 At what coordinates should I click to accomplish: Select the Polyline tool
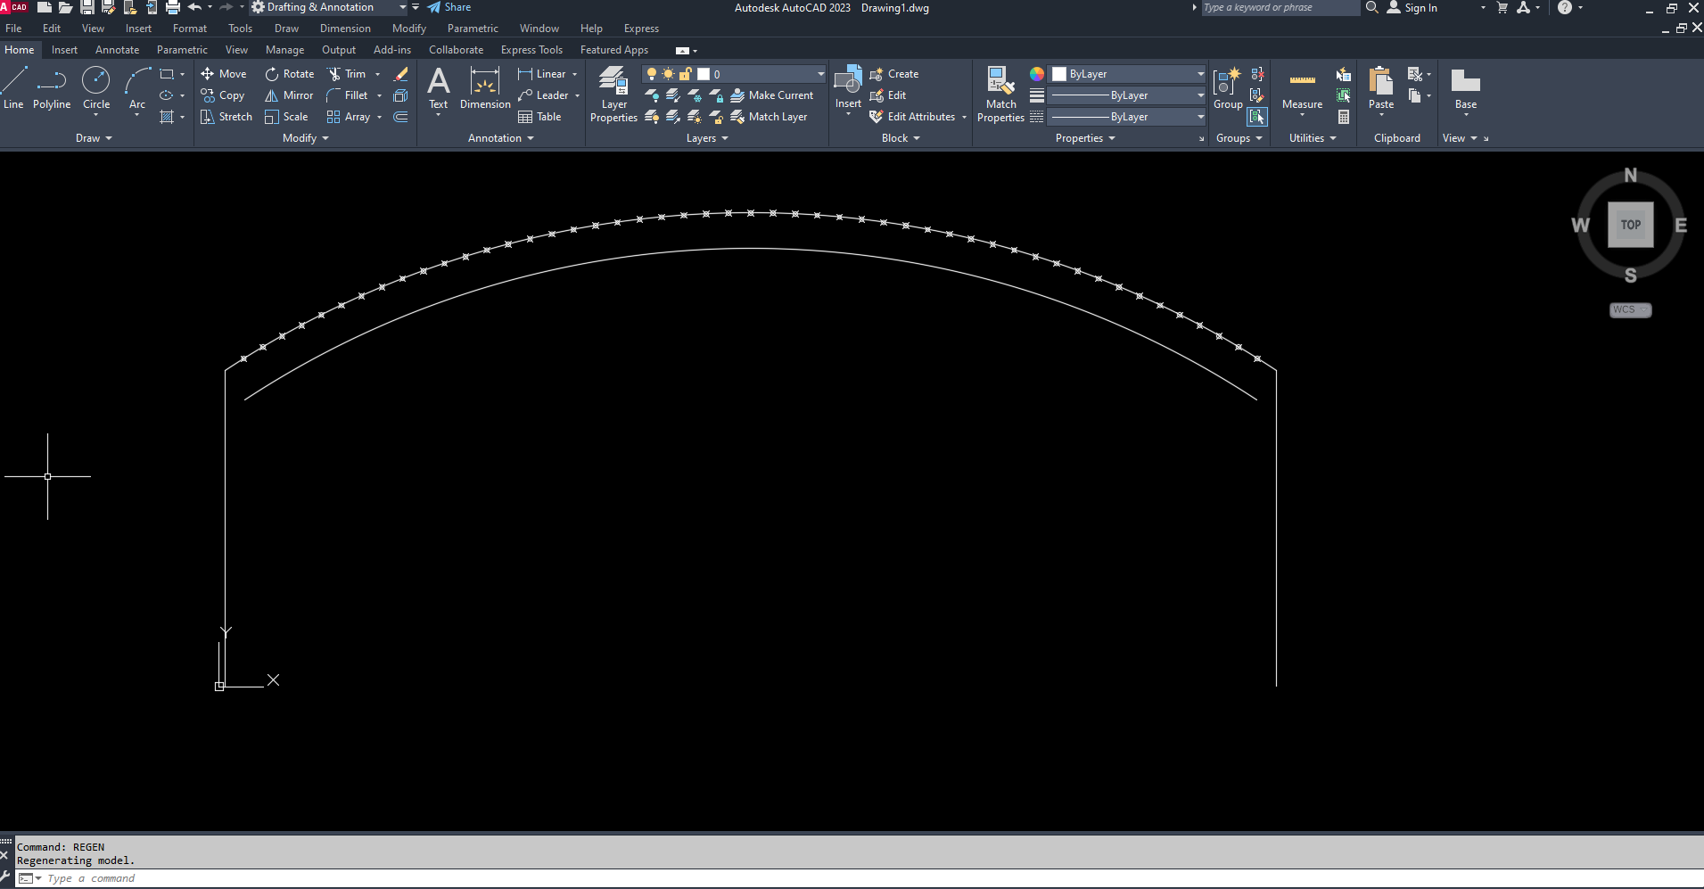(x=52, y=88)
